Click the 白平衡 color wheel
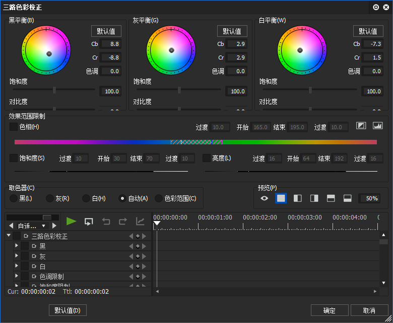This screenshot has width=393, height=323. 302,50
